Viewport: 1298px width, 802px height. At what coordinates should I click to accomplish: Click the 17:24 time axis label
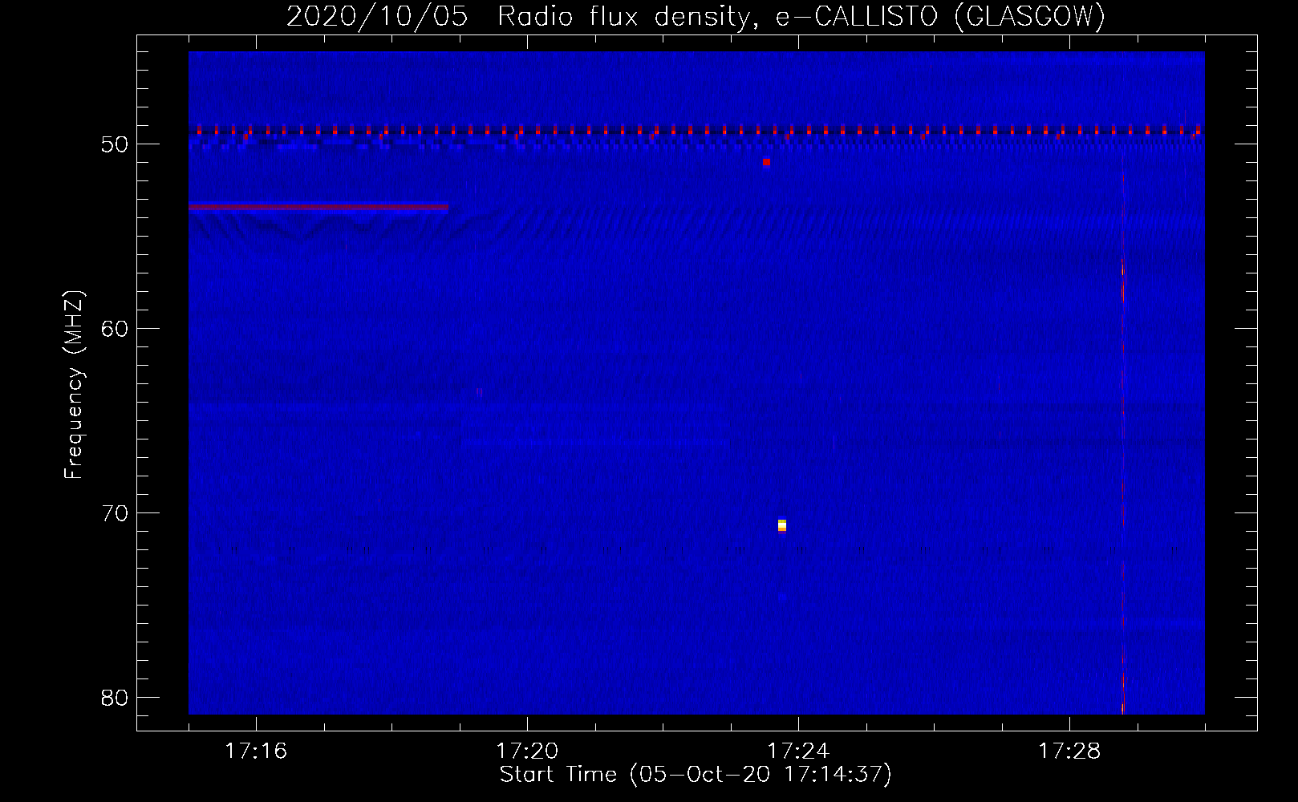pyautogui.click(x=798, y=751)
